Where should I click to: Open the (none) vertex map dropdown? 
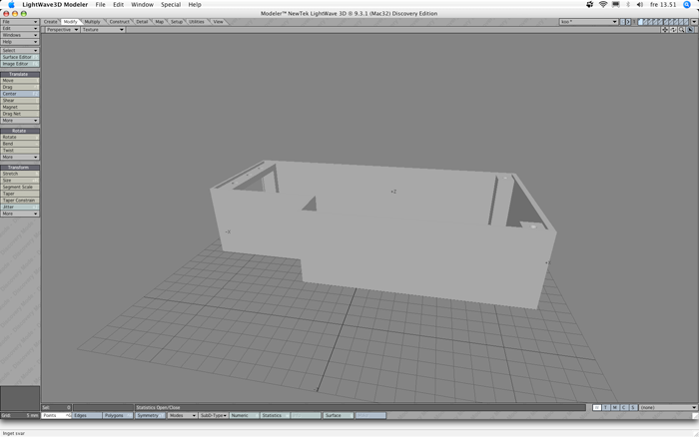click(x=668, y=408)
